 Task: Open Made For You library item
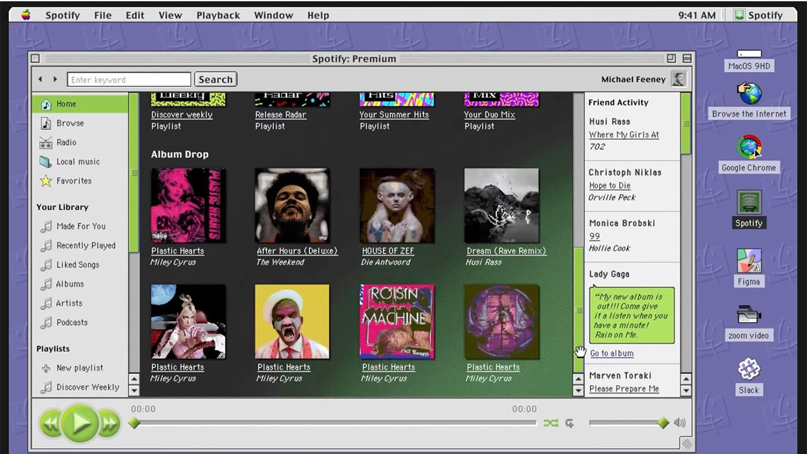[80, 226]
